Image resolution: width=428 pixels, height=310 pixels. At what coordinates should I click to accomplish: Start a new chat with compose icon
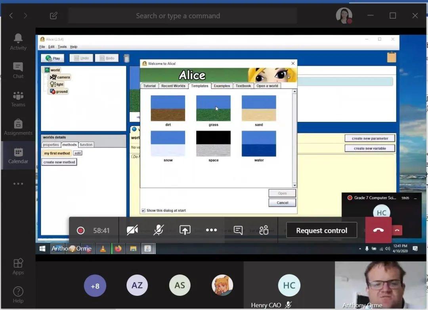[x=53, y=15]
